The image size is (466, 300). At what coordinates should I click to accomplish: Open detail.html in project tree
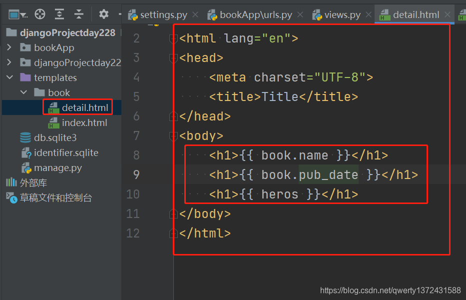(x=78, y=107)
